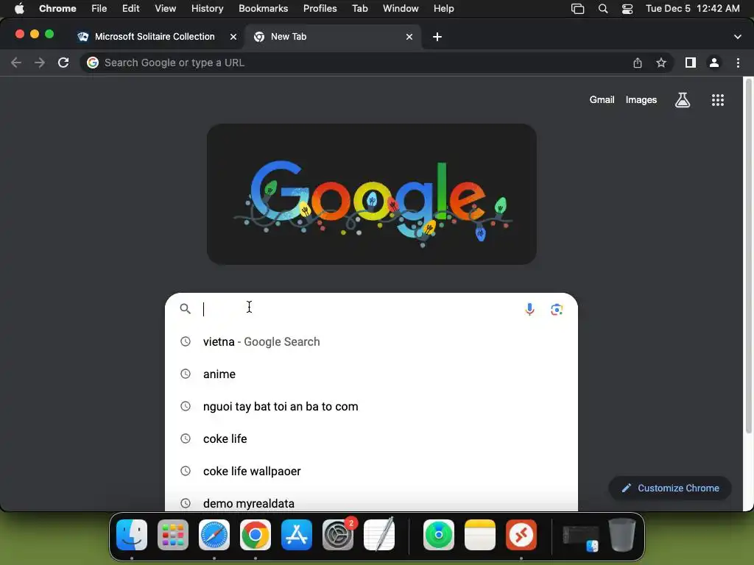Reload the current page

(x=63, y=63)
